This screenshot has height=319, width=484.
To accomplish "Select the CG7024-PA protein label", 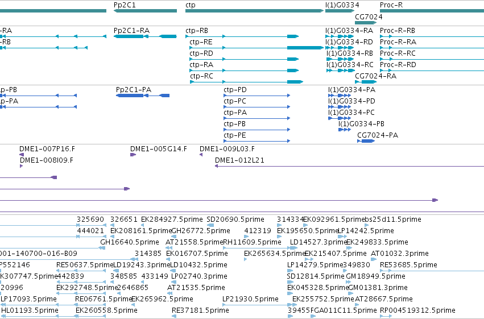I will pos(378,135).
